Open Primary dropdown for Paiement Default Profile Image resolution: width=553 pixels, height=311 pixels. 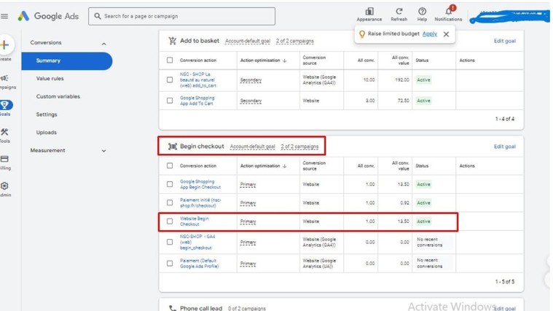[x=248, y=264]
